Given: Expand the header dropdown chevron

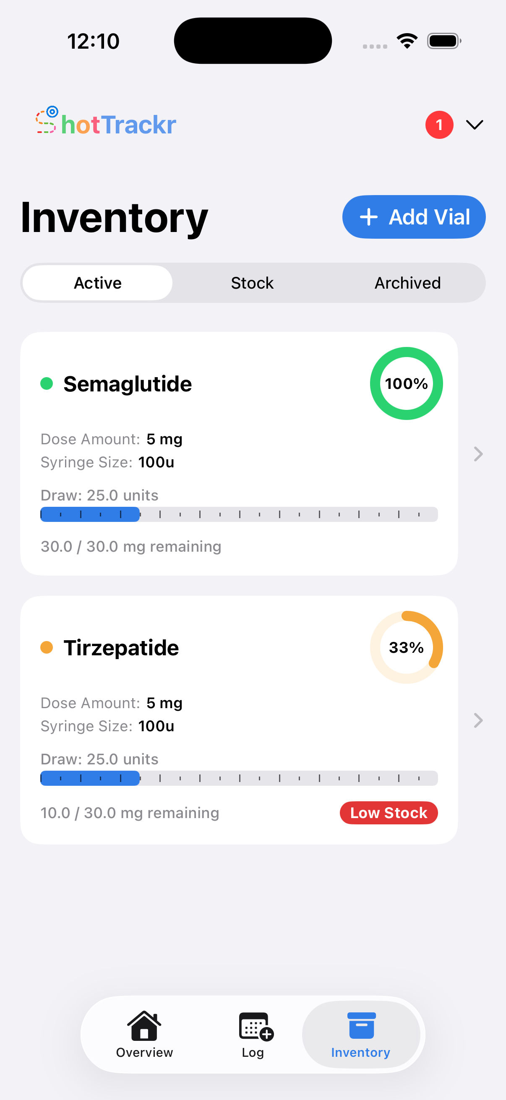Looking at the screenshot, I should (475, 125).
